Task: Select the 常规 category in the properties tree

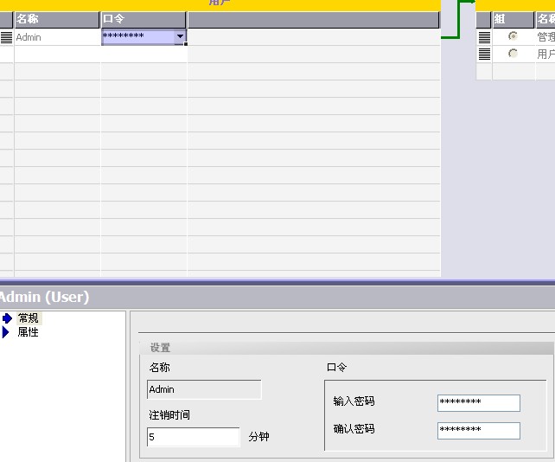Action: coord(29,318)
